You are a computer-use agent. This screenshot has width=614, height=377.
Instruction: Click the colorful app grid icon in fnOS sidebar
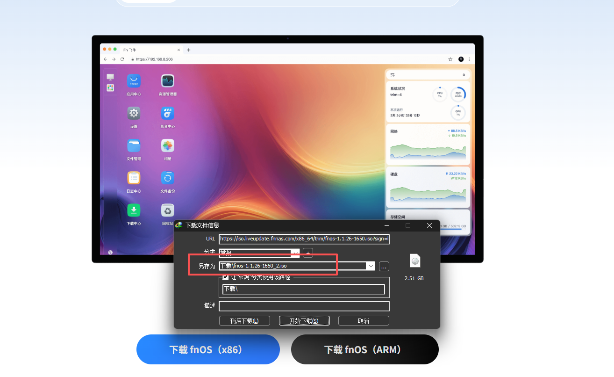(110, 87)
